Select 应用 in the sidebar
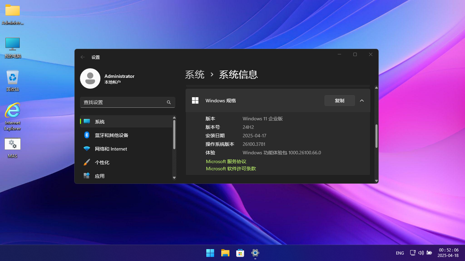Screen dimensions: 465x261 click(126, 176)
